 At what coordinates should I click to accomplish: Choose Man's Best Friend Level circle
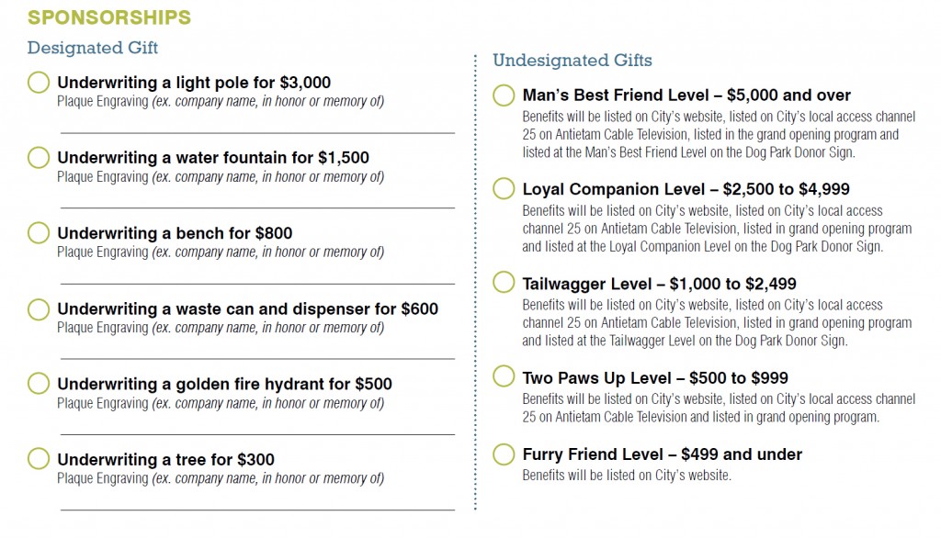point(504,95)
